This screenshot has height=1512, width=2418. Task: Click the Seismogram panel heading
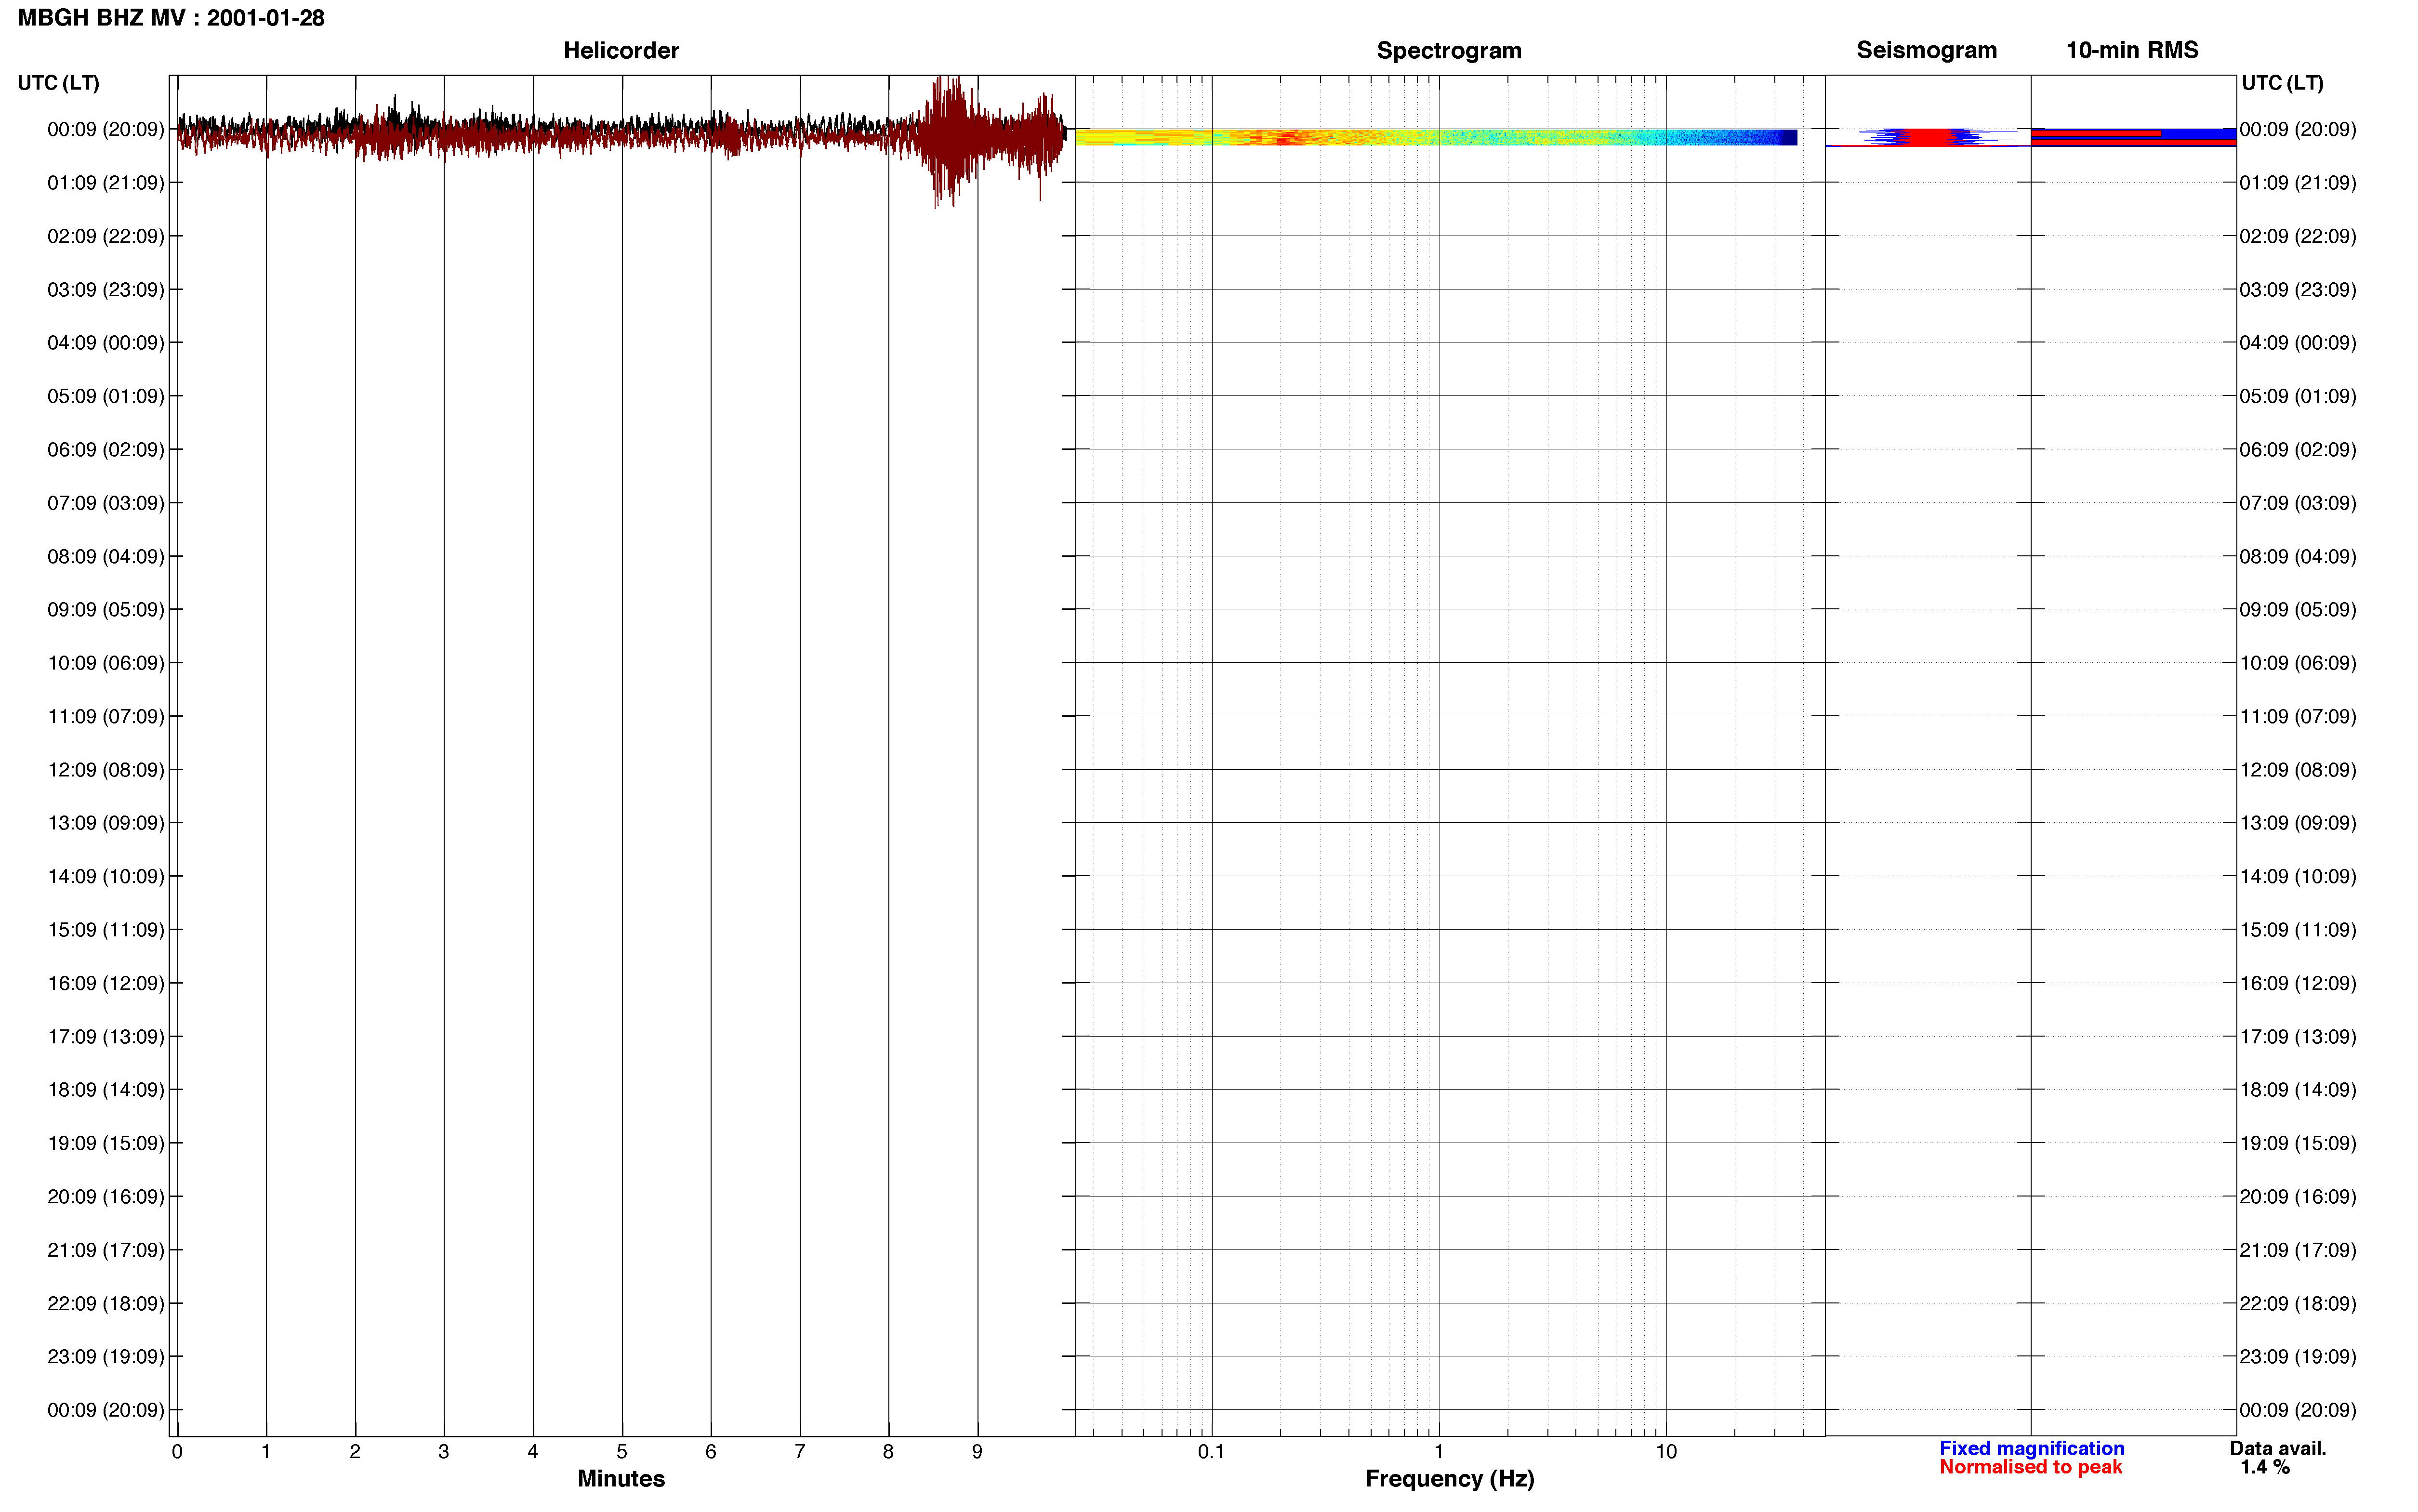coord(1926,50)
